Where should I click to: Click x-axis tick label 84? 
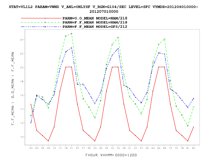[x=193, y=148]
